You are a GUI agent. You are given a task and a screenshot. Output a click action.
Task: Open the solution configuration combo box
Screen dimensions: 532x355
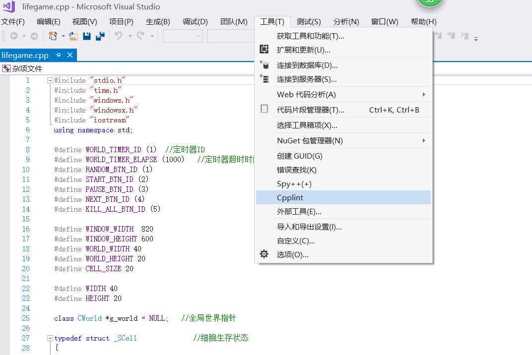click(x=183, y=36)
